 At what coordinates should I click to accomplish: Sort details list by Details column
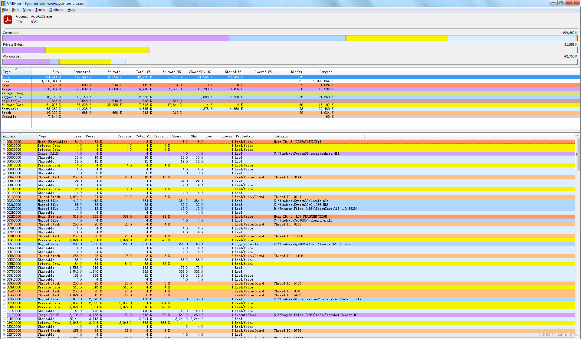coord(319,136)
